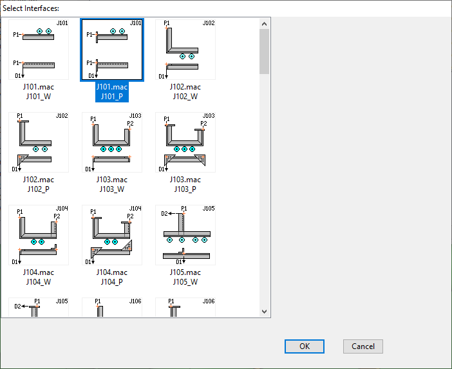Click the J105_W caption text

pyautogui.click(x=185, y=281)
